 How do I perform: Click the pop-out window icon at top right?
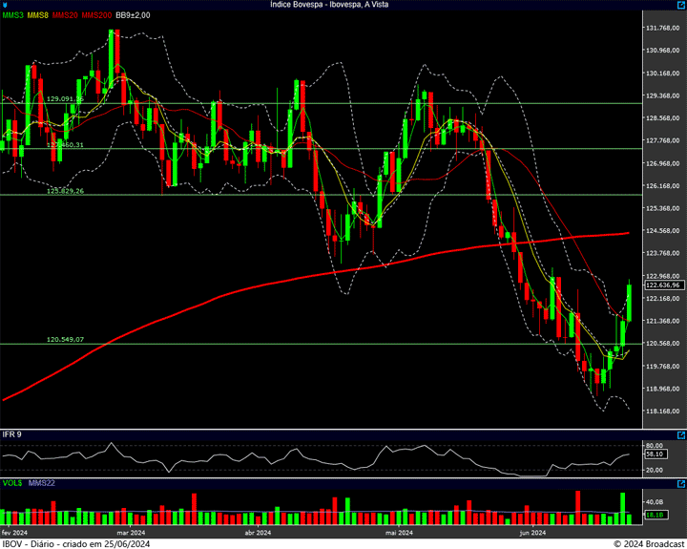click(680, 5)
